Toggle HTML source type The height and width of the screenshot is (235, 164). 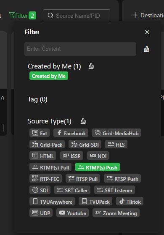[x=43, y=156]
